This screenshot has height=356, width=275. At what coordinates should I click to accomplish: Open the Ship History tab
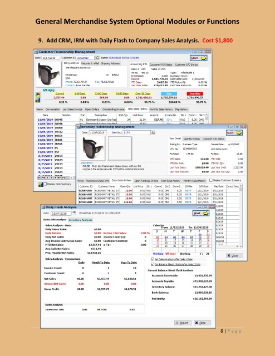pos(181,110)
